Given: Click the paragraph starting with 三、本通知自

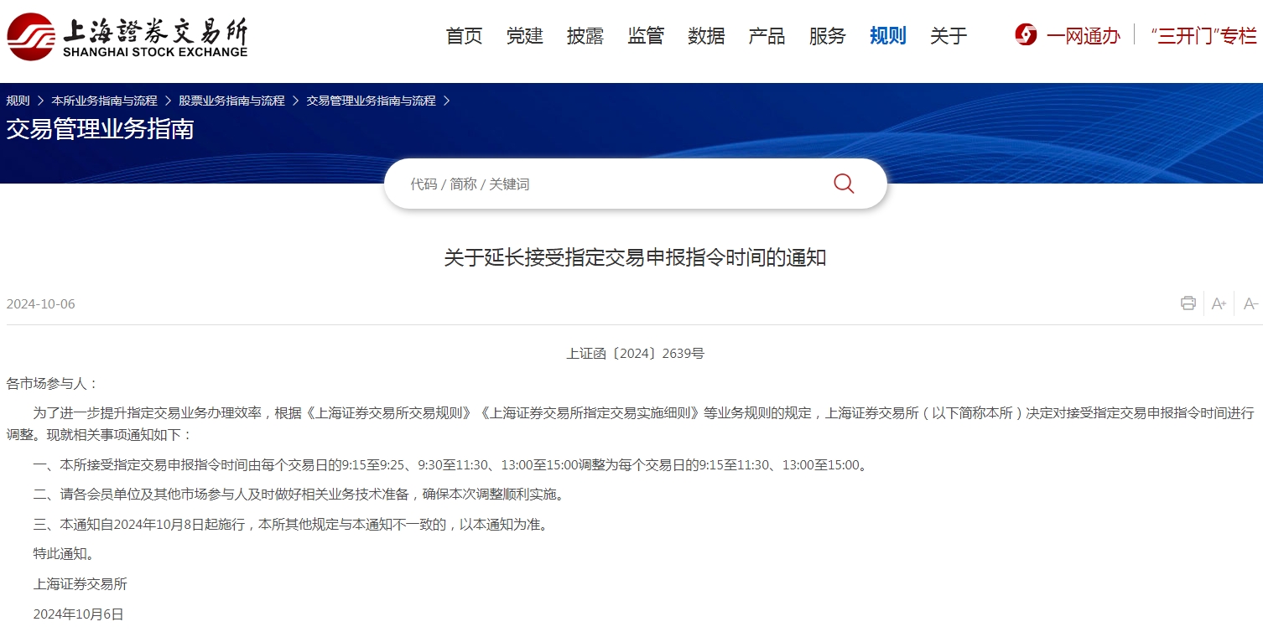Looking at the screenshot, I should point(292,526).
